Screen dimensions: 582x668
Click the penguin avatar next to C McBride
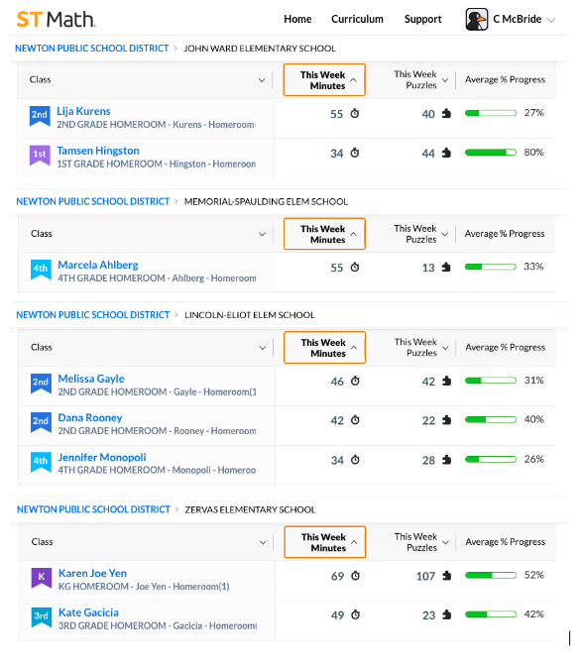pos(476,20)
